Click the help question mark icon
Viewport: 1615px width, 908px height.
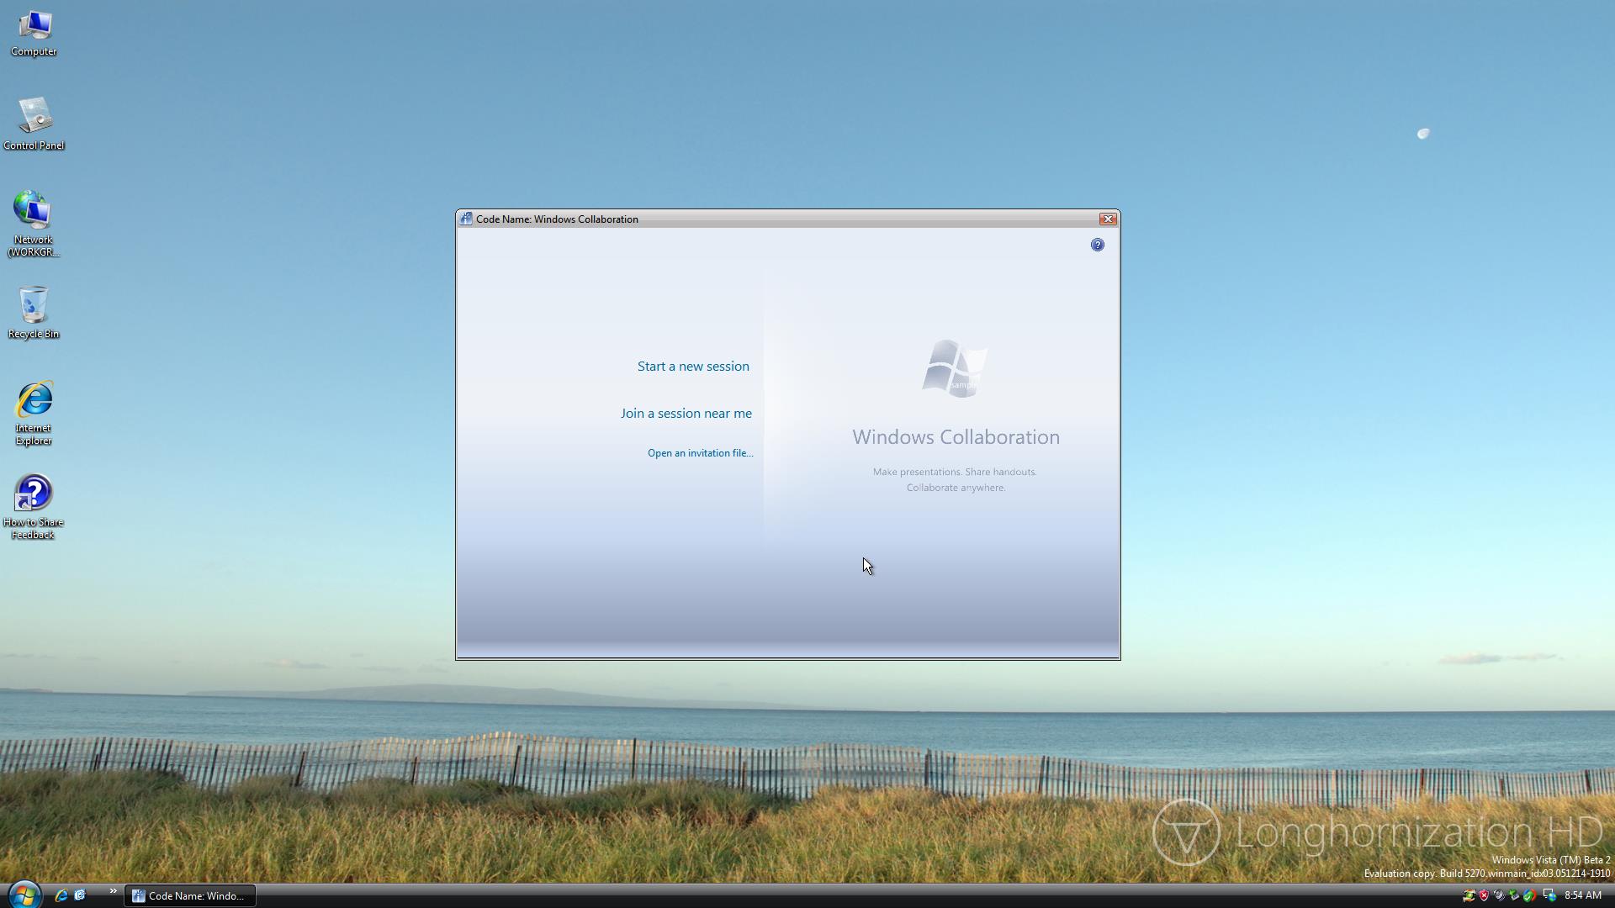coord(1097,245)
